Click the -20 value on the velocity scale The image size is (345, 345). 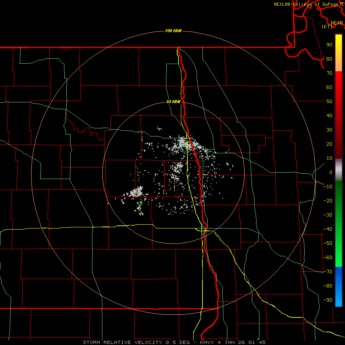click(x=328, y=200)
